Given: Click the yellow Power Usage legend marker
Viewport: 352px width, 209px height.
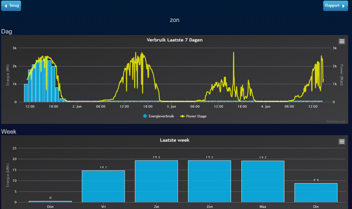Looking at the screenshot, I should coord(182,116).
